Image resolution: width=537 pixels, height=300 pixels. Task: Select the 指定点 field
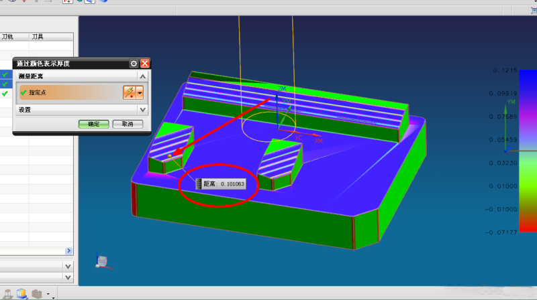click(67, 92)
